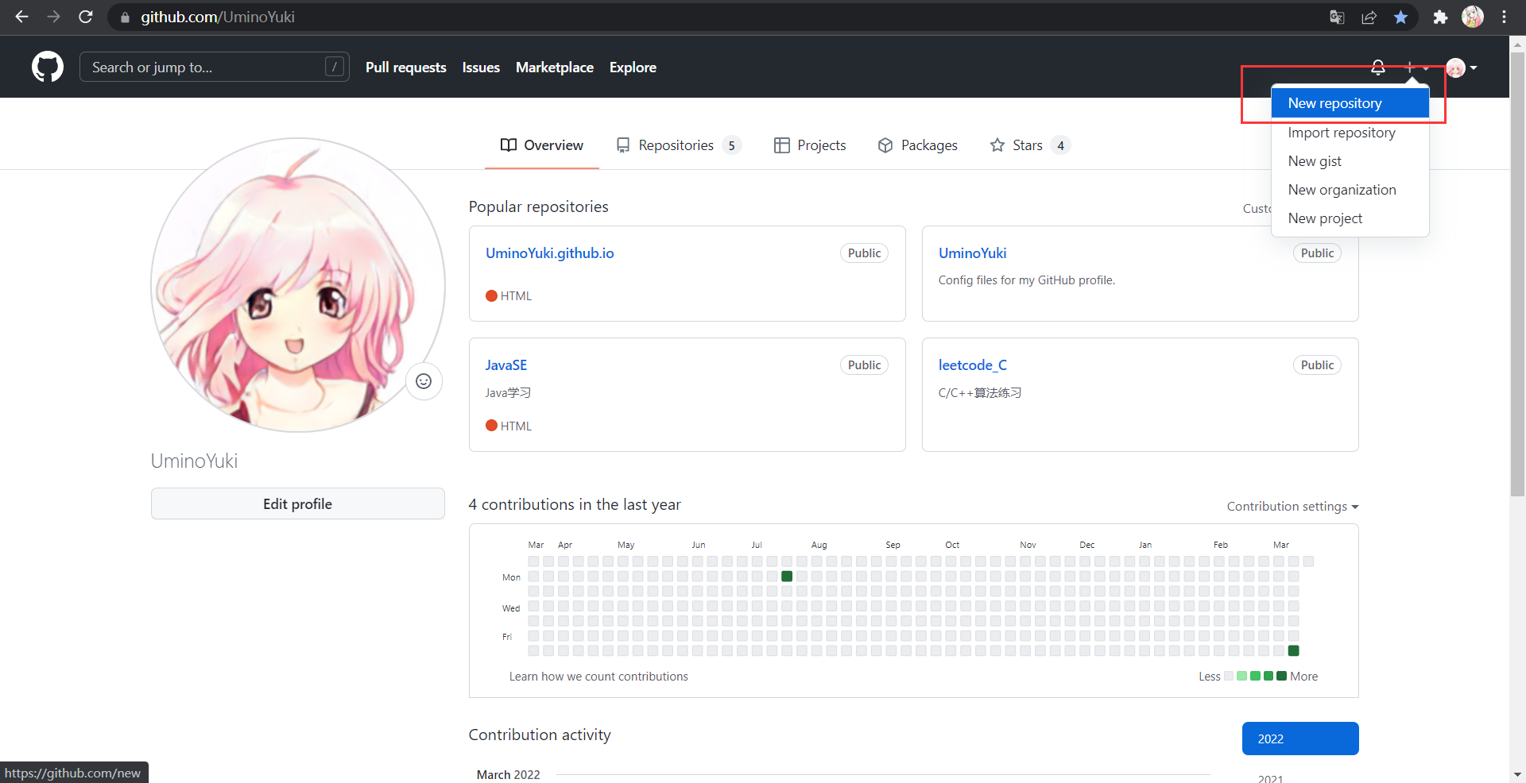The image size is (1526, 783).
Task: Open Explore in the header
Action: 633,67
